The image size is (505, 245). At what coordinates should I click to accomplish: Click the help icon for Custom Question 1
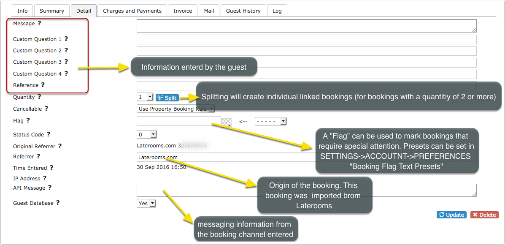pyautogui.click(x=66, y=39)
